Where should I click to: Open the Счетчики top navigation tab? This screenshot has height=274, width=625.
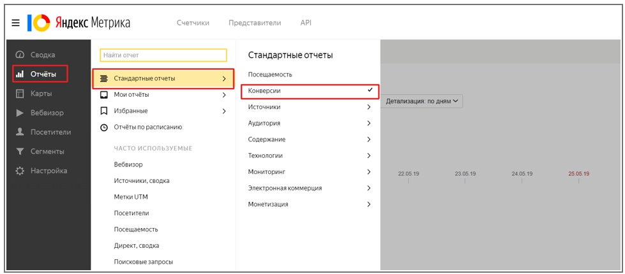(193, 23)
